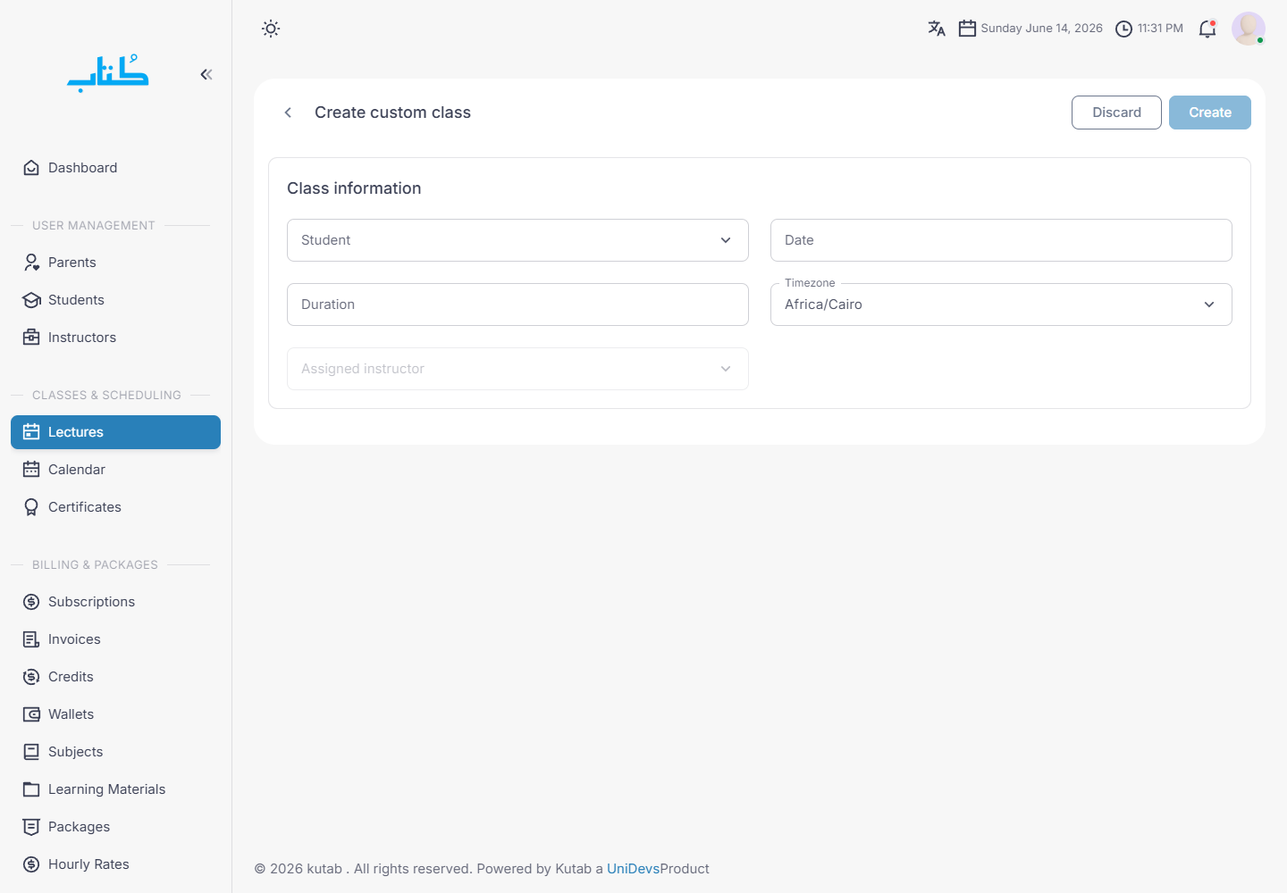Screen dimensions: 1287x893
Task: Click the Students graduation cap icon
Action: click(x=31, y=300)
